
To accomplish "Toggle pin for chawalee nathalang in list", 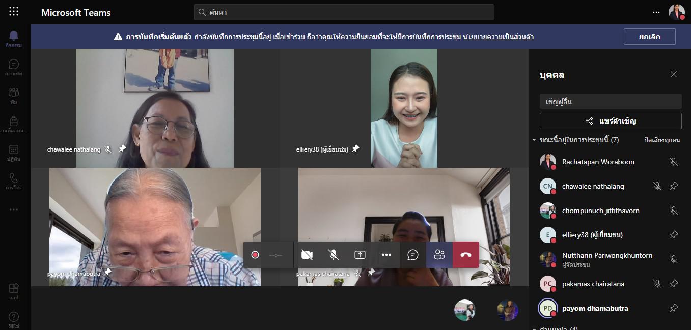I will tap(674, 186).
